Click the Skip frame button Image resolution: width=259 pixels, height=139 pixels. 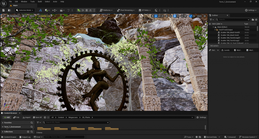[83, 10]
